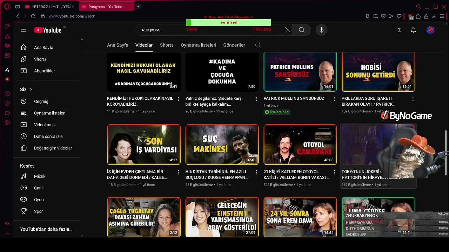Play SON İŞ VARDİYASI thumbnail
The width and height of the screenshot is (449, 252).
144,145
